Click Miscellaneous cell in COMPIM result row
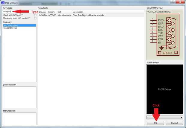 [64, 15]
